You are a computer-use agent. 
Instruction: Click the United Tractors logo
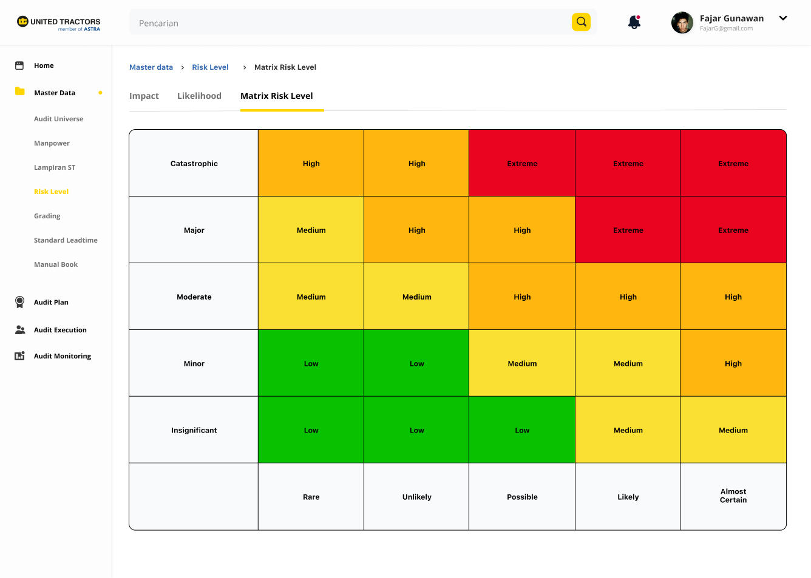[x=58, y=23]
